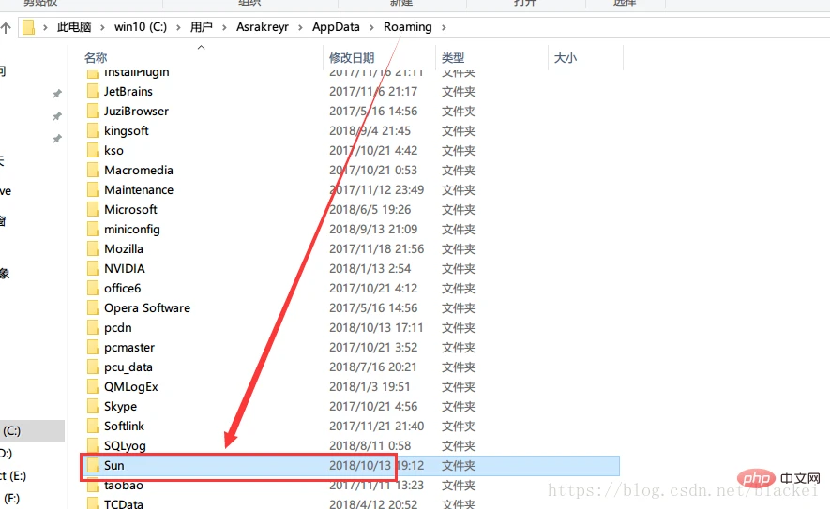This screenshot has height=509, width=830.
Task: Expand the chevron after Roaming in path
Action: click(444, 27)
